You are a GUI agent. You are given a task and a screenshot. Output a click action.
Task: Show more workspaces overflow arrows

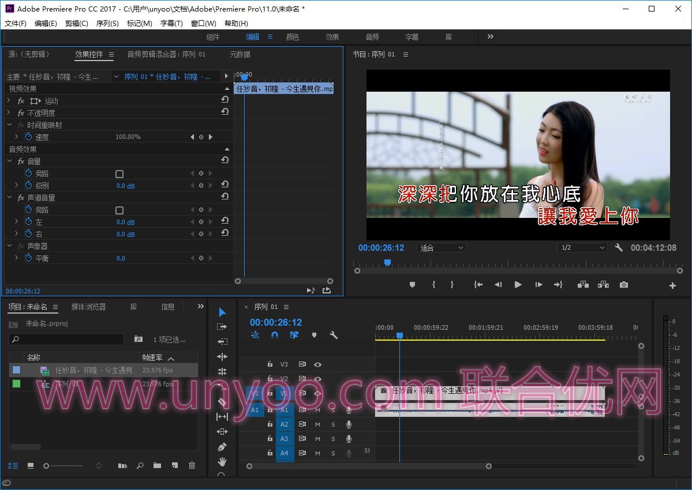[491, 36]
